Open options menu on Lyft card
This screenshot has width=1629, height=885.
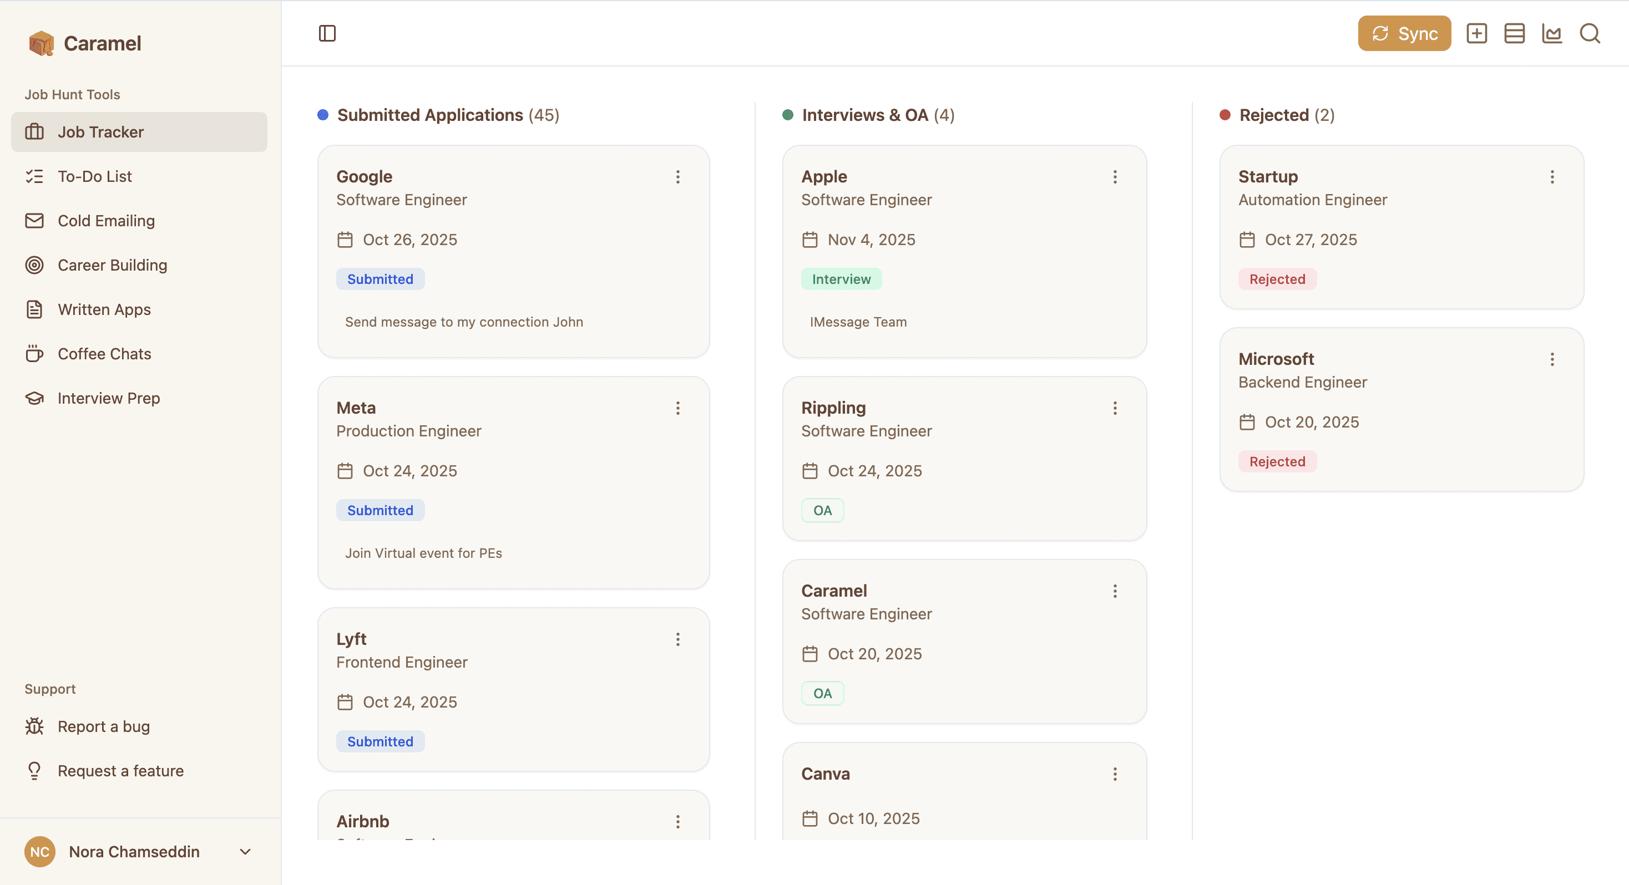coord(678,640)
